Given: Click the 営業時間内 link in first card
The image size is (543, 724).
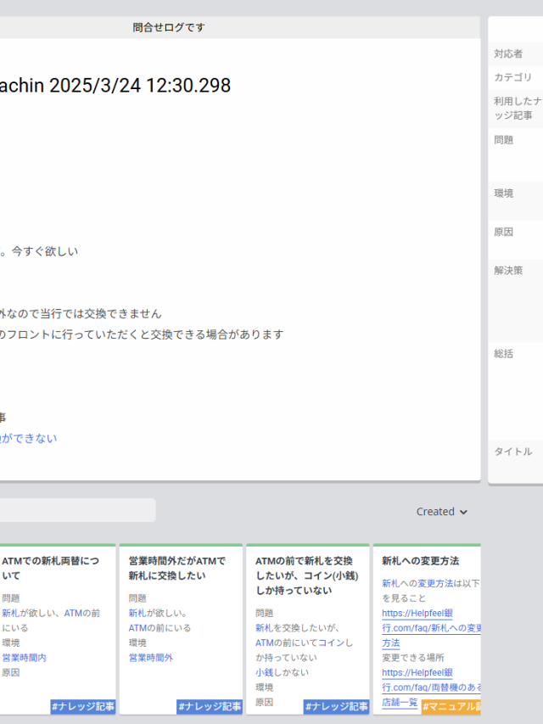Looking at the screenshot, I should [24, 658].
